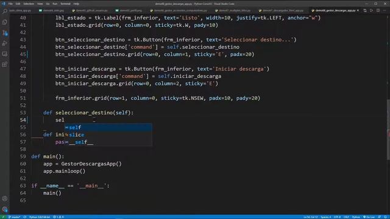Click 'Iniciar descarga' string on line 47

click(239, 69)
